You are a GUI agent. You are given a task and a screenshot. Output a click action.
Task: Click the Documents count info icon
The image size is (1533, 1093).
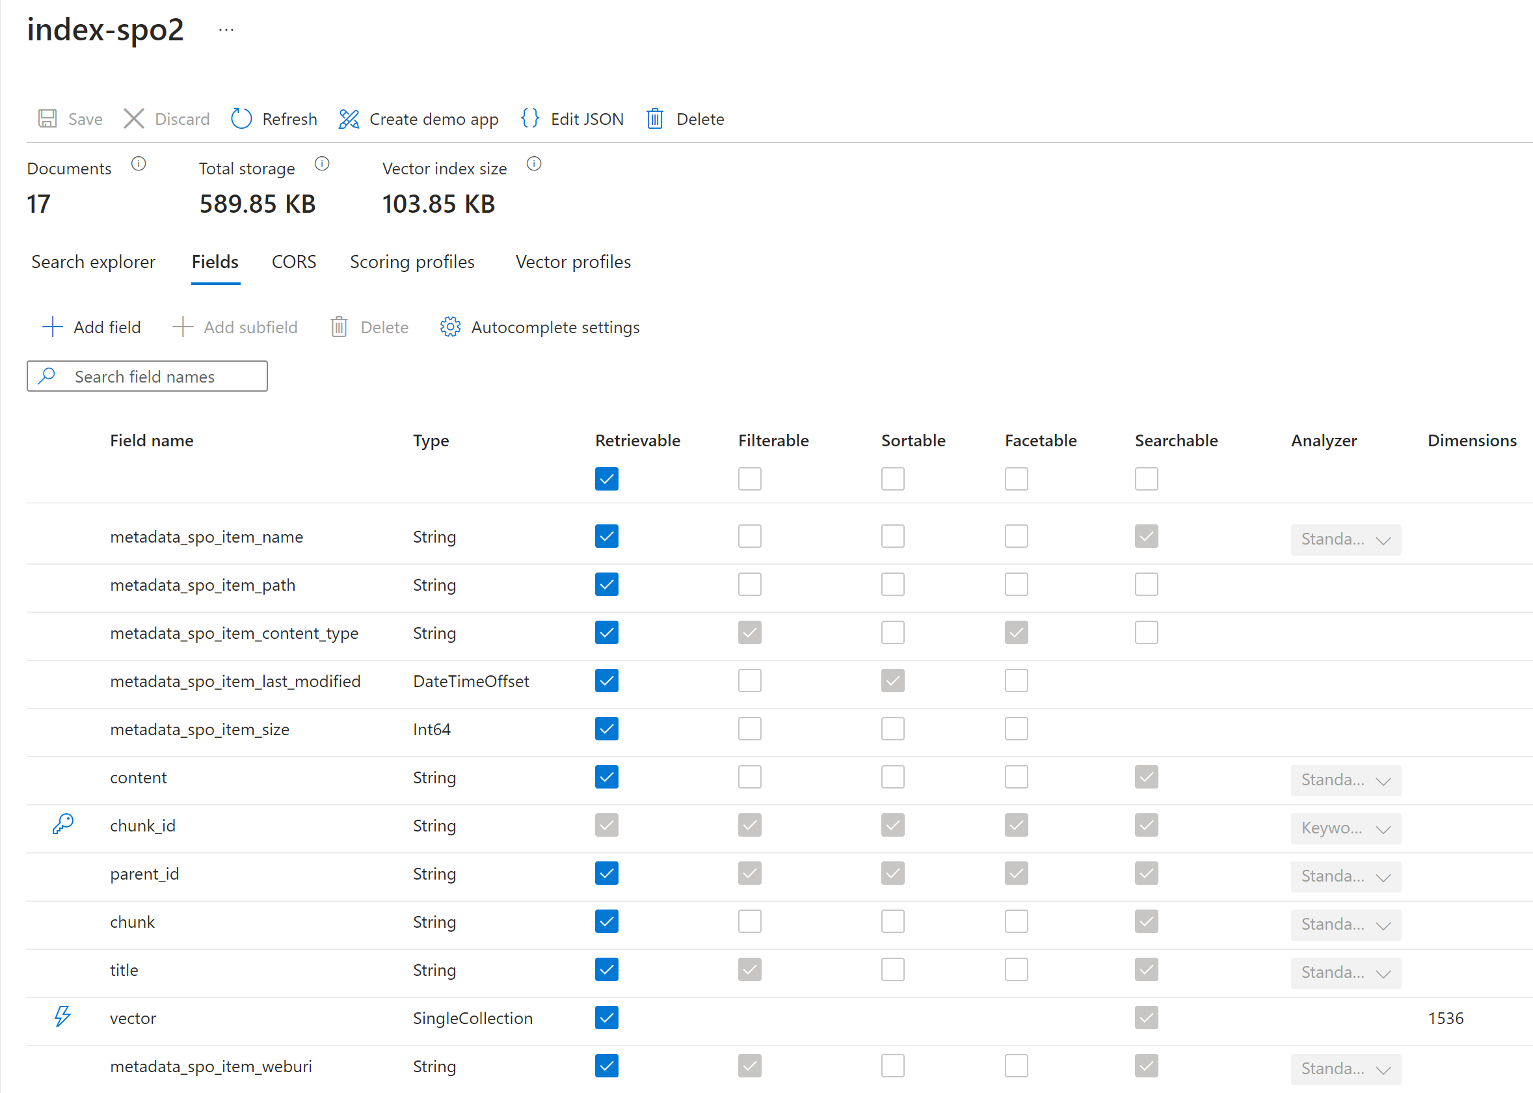click(x=139, y=163)
